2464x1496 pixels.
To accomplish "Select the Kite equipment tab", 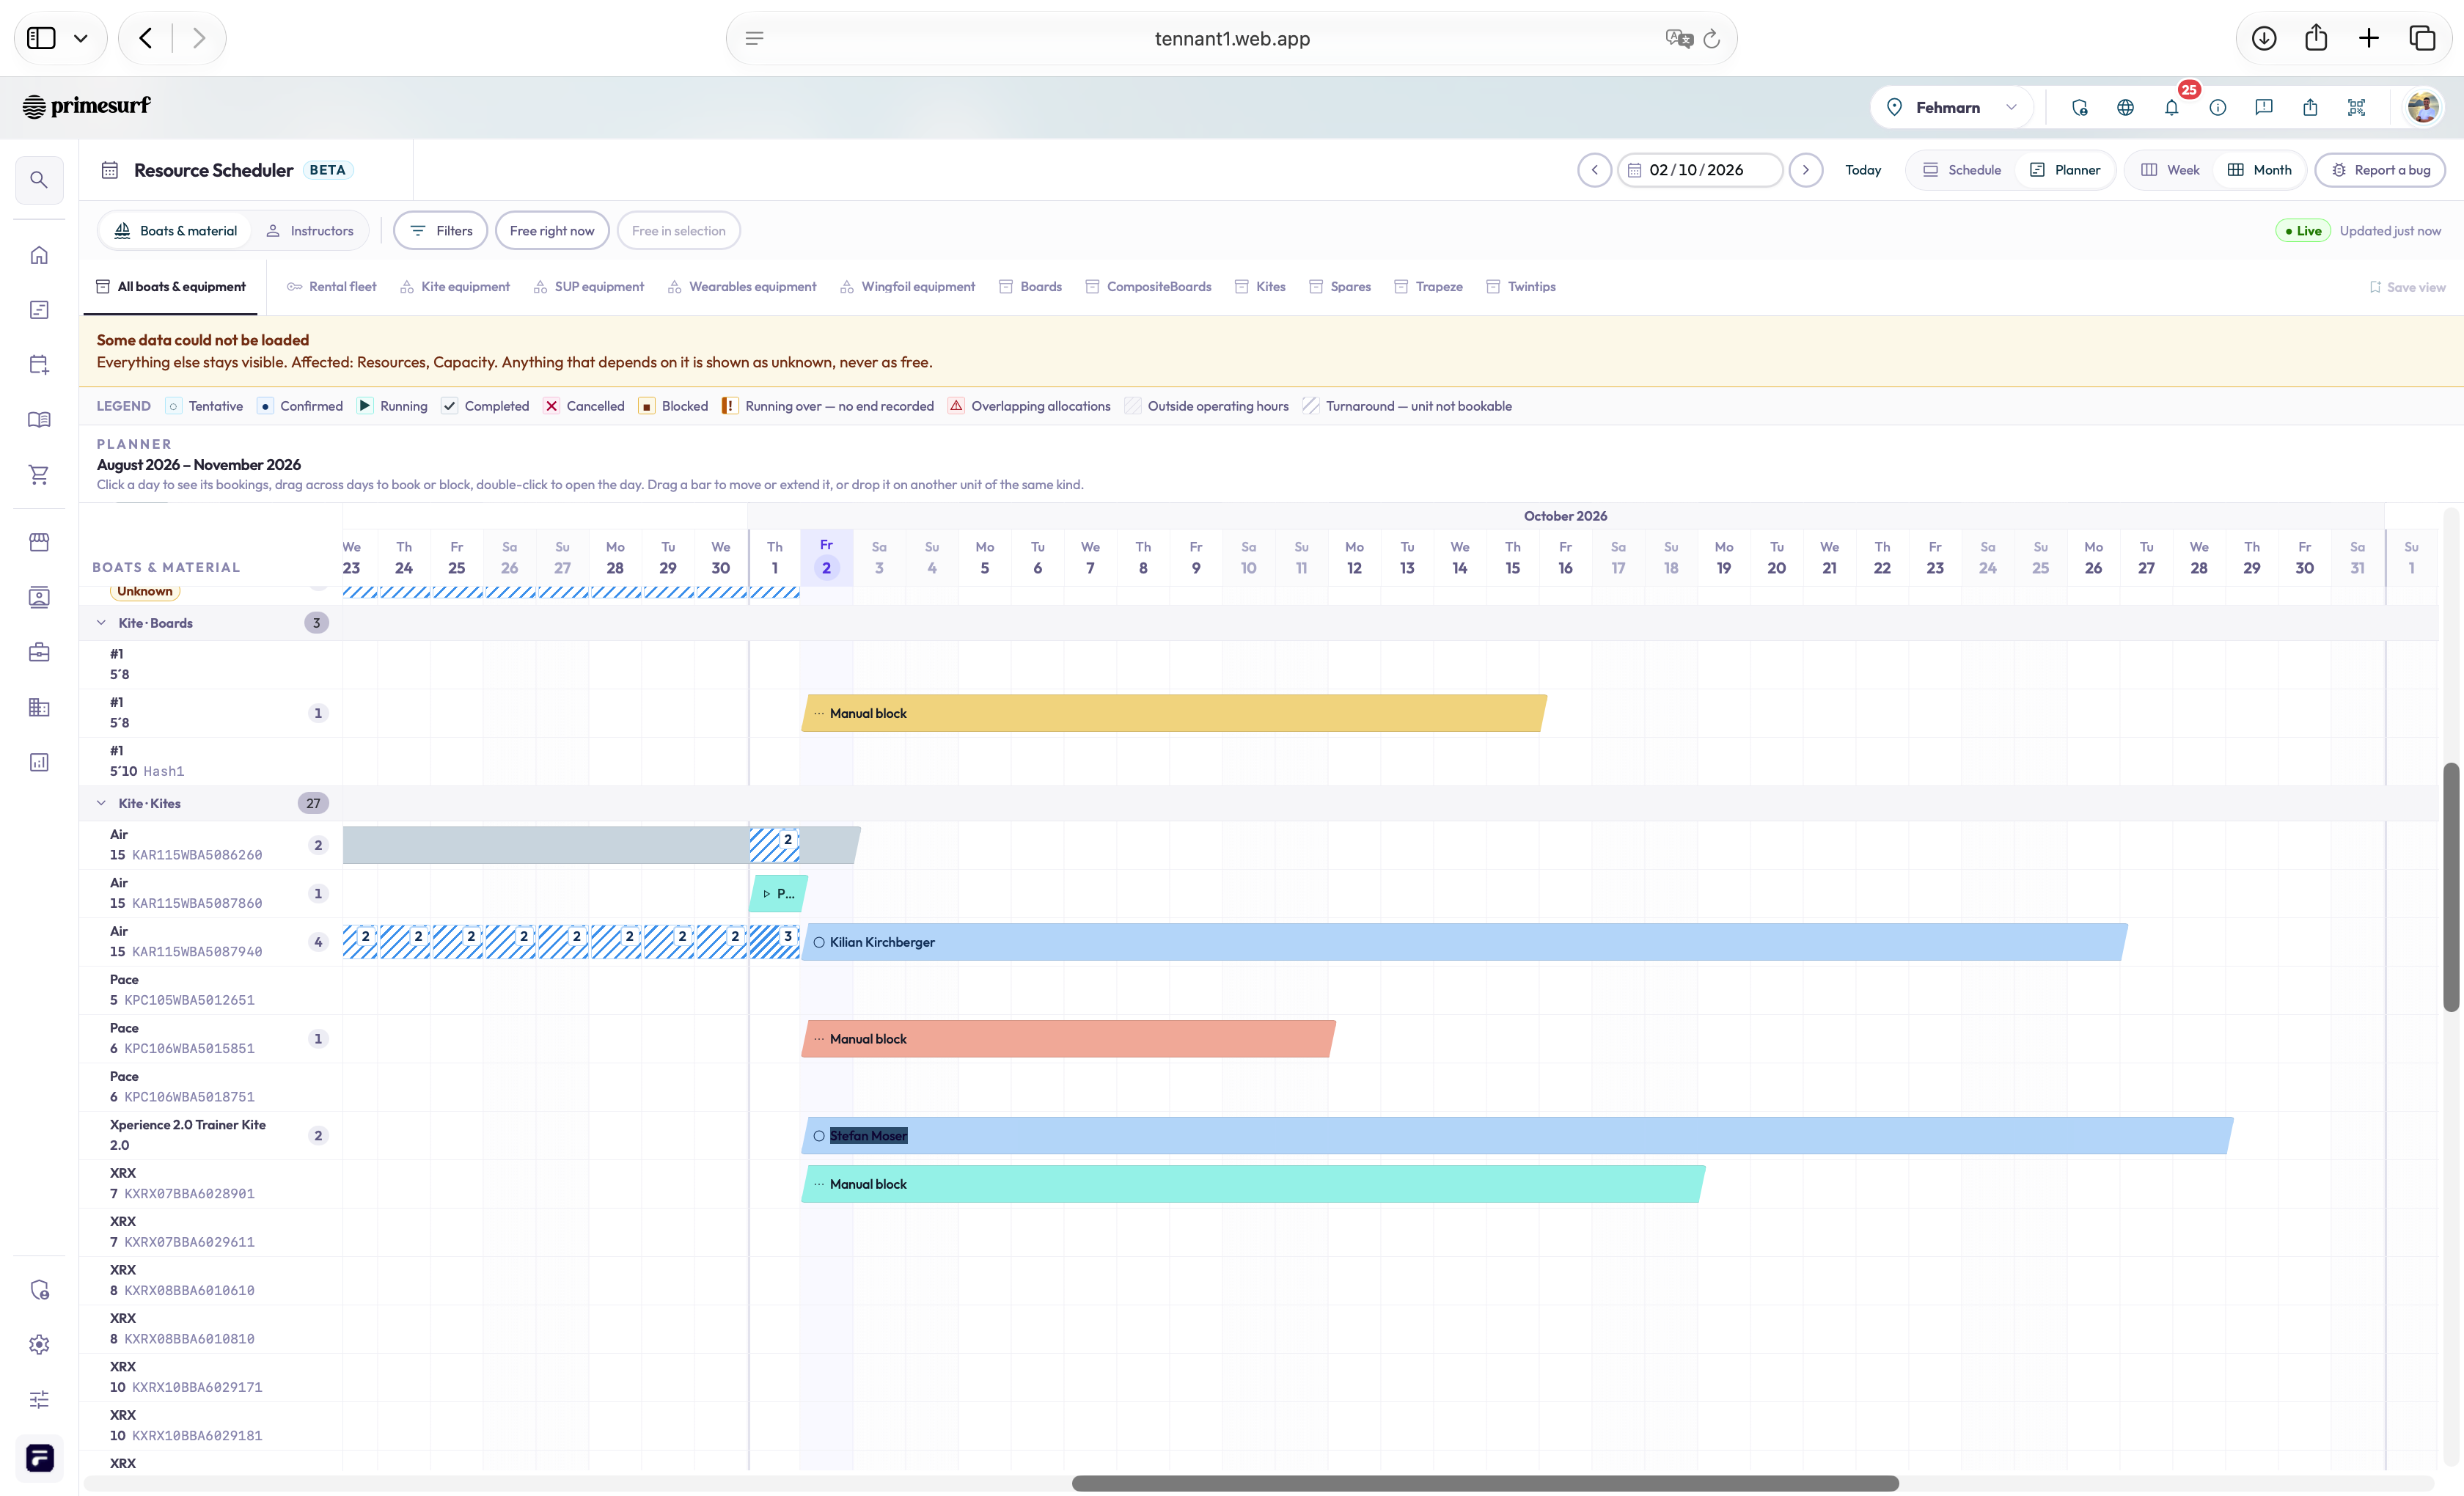I will pyautogui.click(x=455, y=287).
